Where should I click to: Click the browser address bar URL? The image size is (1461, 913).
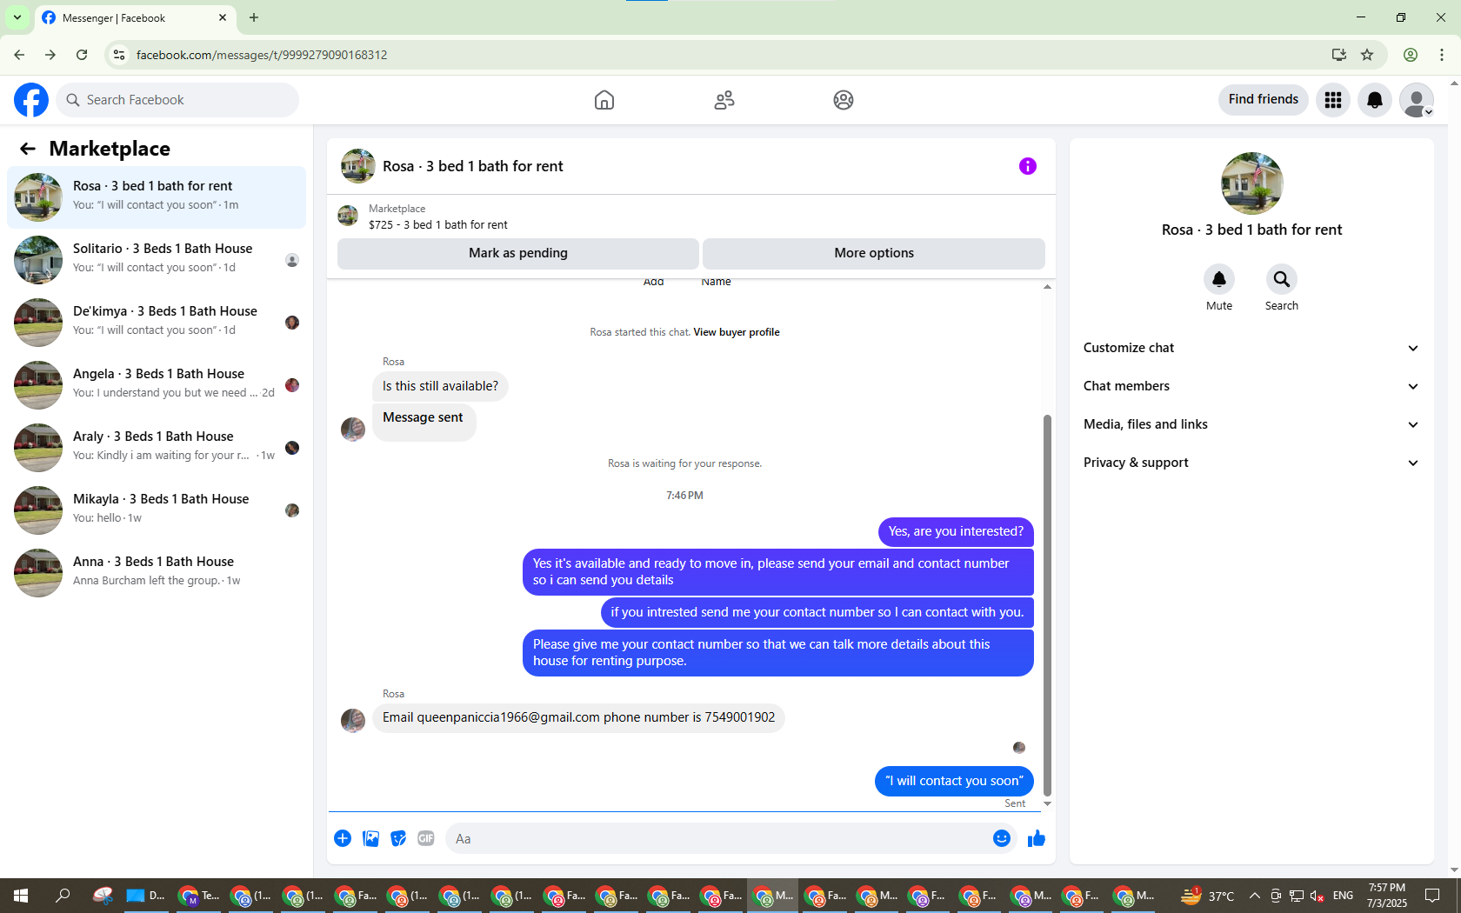pos(262,55)
